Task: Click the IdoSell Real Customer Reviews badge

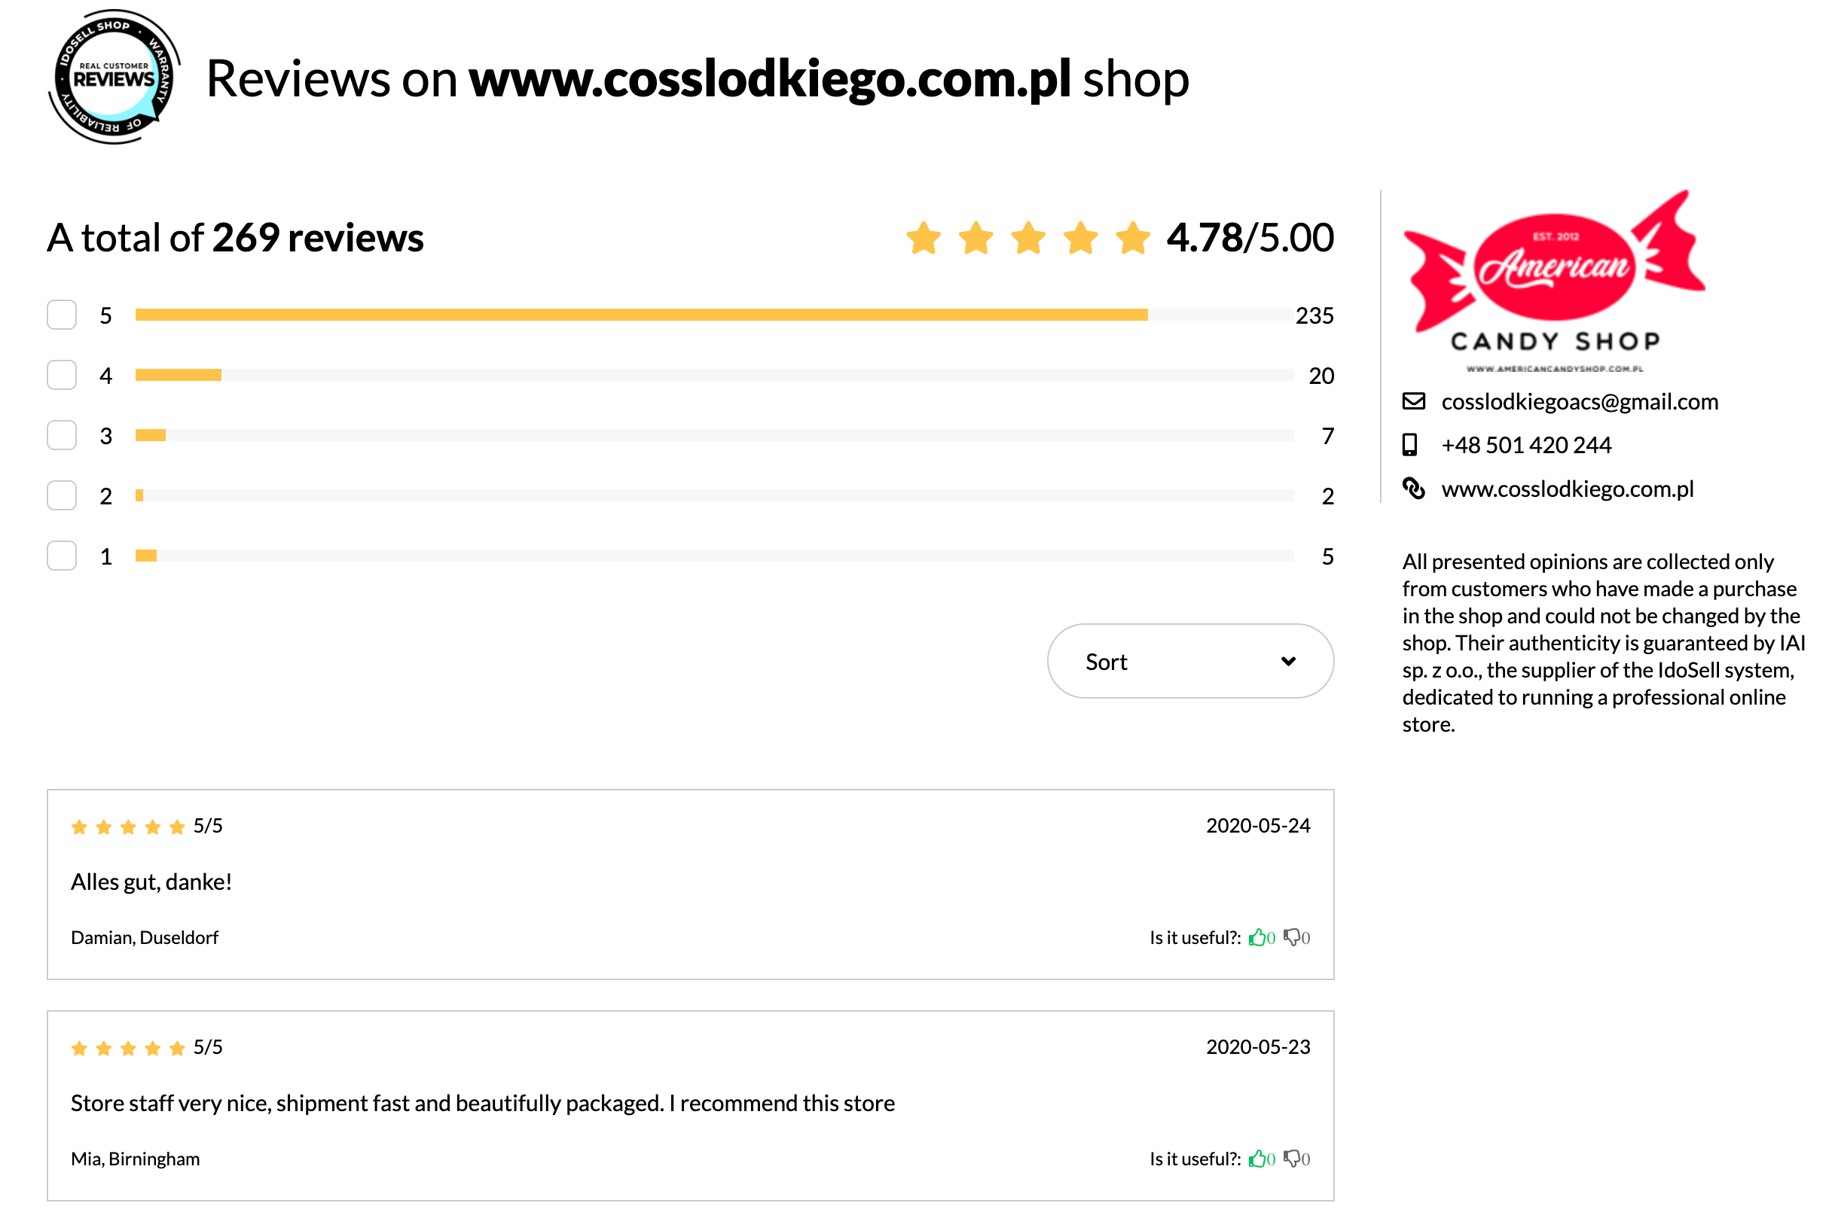Action: tap(114, 78)
